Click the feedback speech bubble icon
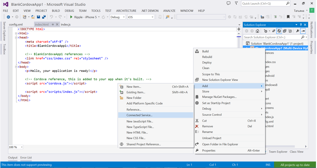 coord(228,4)
